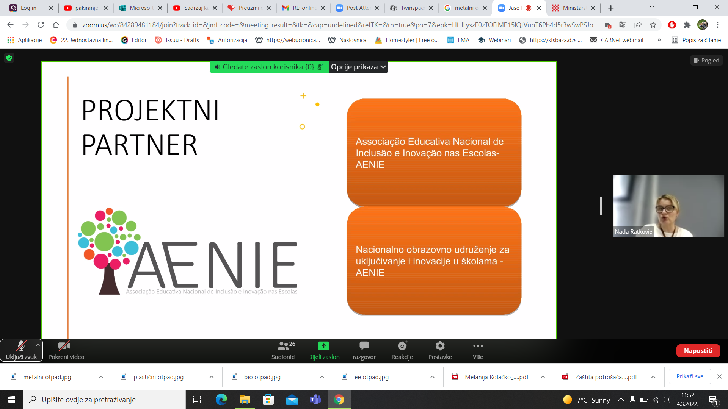Screen dimensions: 728x409
Task: Show more bookmarks chevron
Action: point(659,40)
